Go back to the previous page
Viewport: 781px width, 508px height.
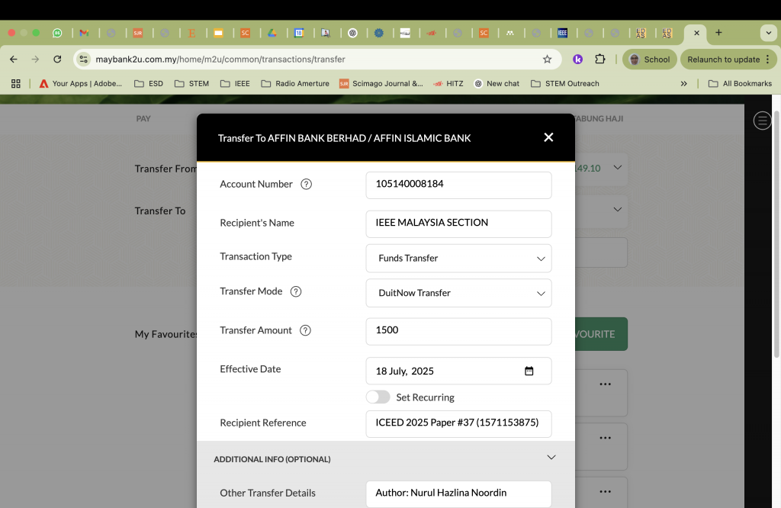[x=14, y=59]
